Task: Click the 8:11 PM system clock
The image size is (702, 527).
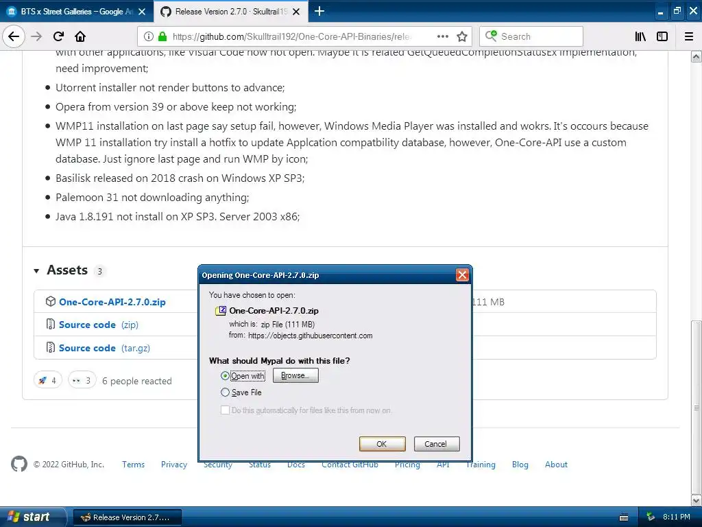Action: [x=677, y=517]
